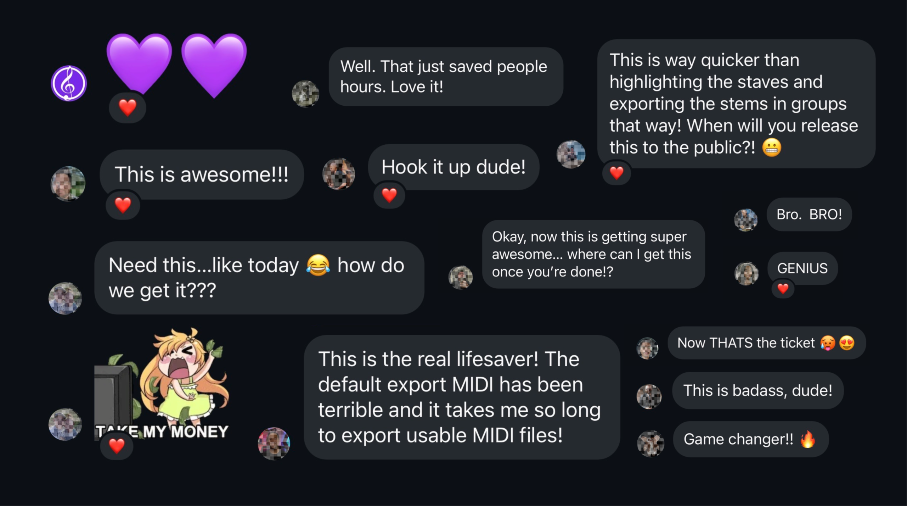
Task: Click the purple treble clef profile icon
Action: pyautogui.click(x=69, y=83)
